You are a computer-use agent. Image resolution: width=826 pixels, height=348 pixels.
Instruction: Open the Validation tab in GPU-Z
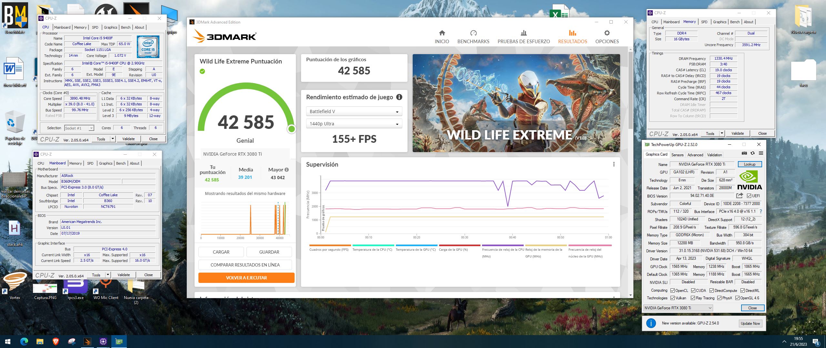[714, 155]
